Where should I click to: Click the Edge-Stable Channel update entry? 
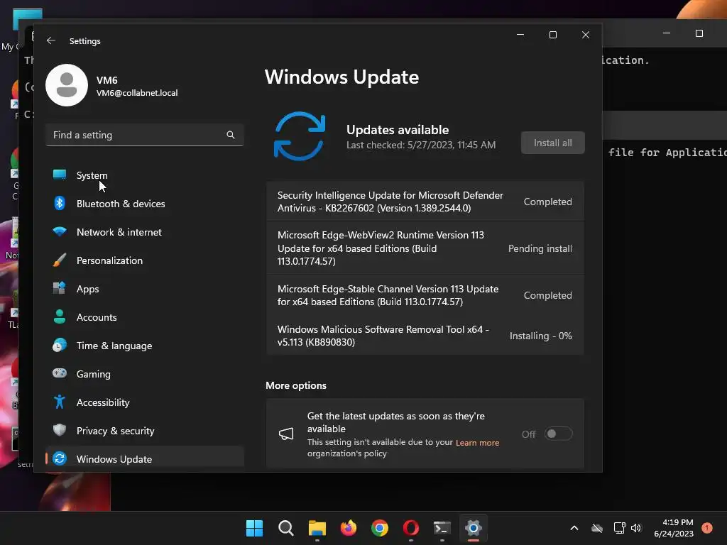[425, 295]
